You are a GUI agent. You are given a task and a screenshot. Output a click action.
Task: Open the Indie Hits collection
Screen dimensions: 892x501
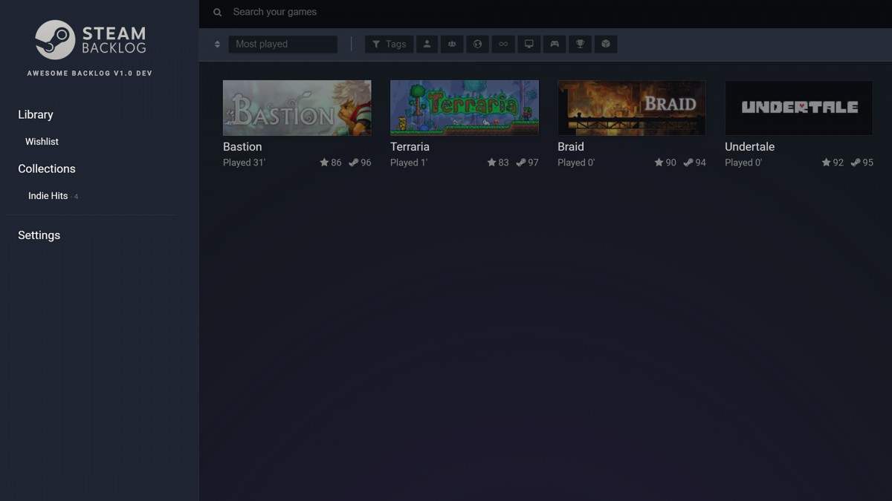click(48, 195)
